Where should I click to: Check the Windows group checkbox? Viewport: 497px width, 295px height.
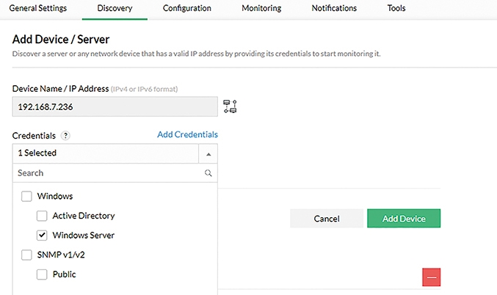pyautogui.click(x=26, y=196)
